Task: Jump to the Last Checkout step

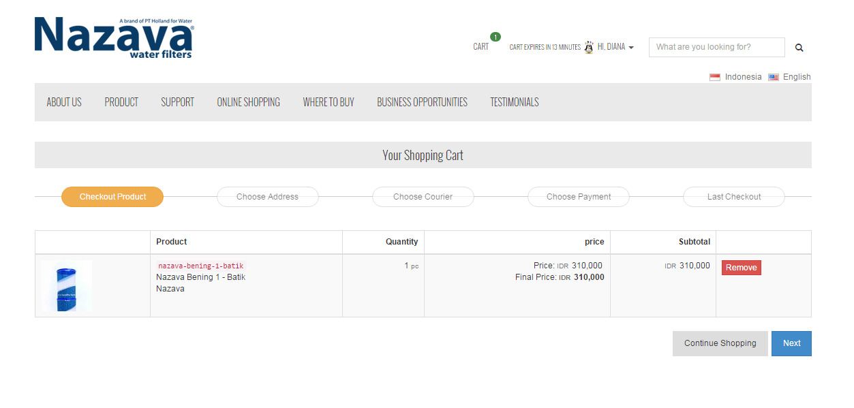Action: tap(733, 197)
